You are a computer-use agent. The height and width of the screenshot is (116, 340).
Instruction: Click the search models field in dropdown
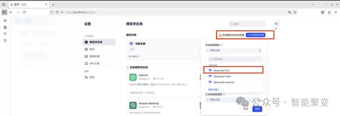tap(235, 59)
